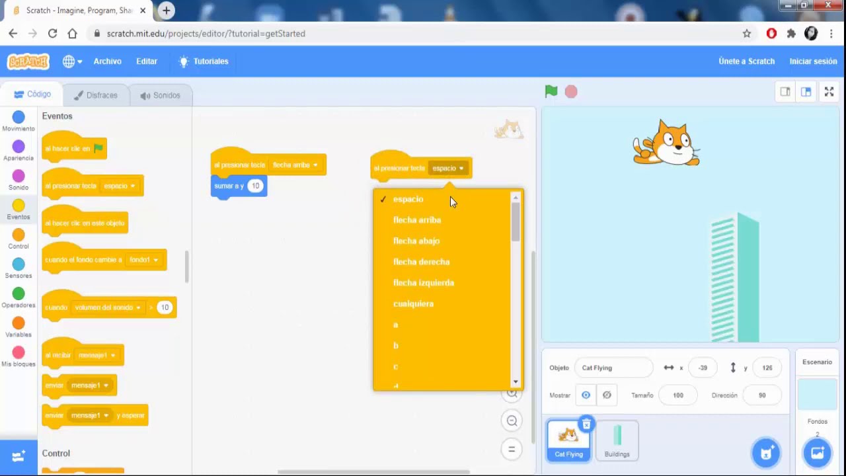The width and height of the screenshot is (846, 476).
Task: Select the Escenario stage backdrop thumbnail
Action: [817, 396]
